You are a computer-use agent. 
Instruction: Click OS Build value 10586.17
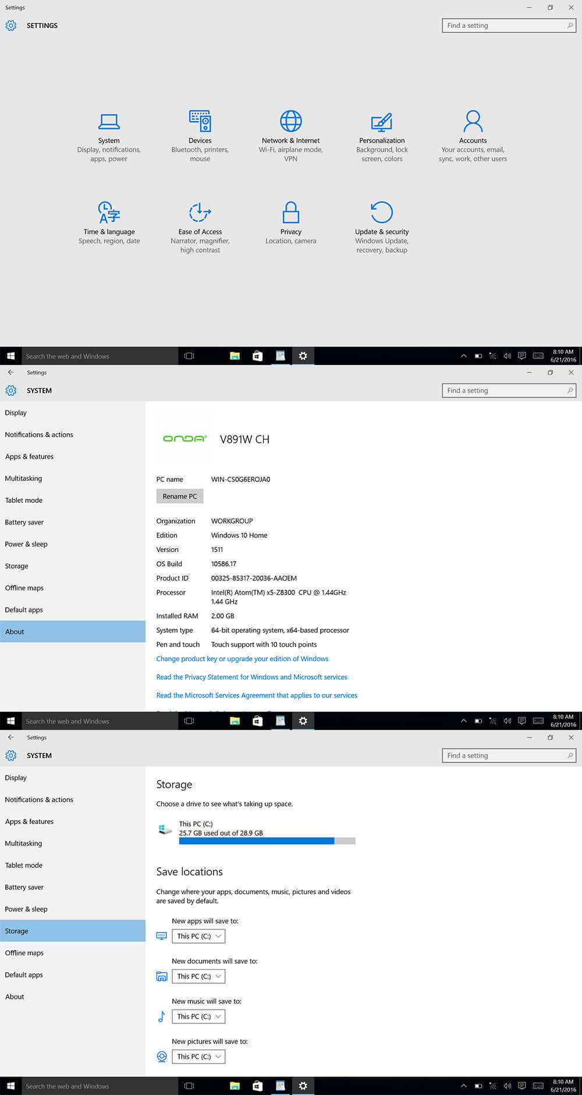223,564
